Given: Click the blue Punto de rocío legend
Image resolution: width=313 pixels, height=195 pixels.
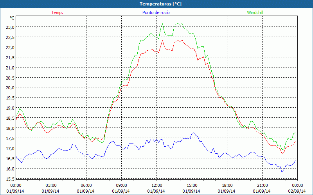Looking at the screenshot, I should pyautogui.click(x=156, y=12).
